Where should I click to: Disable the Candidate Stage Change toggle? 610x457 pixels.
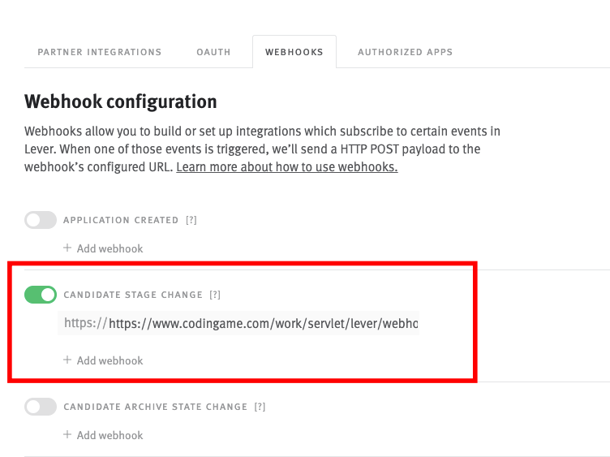pos(41,295)
